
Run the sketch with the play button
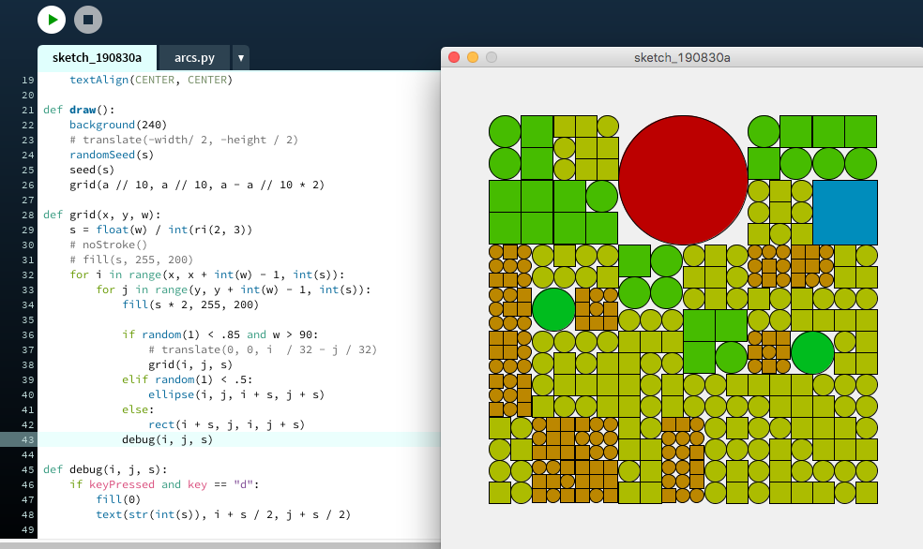(x=52, y=19)
